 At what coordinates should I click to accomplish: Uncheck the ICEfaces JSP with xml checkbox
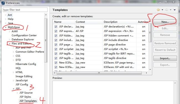(56, 67)
